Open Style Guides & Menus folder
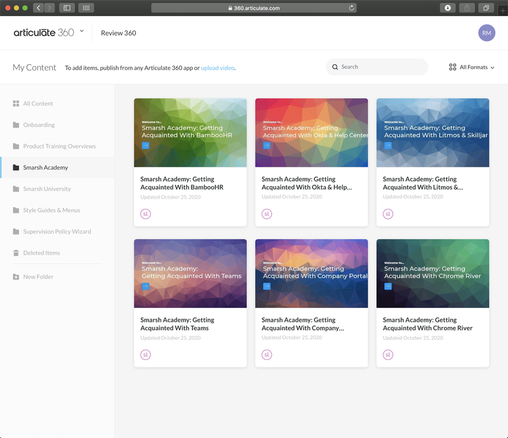 pos(51,210)
